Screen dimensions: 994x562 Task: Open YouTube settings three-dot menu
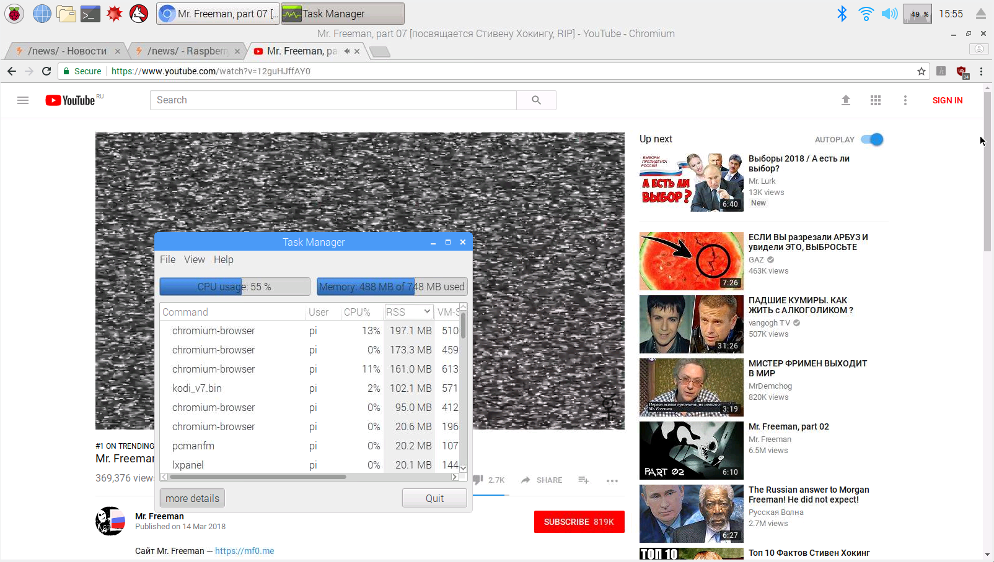click(x=905, y=100)
